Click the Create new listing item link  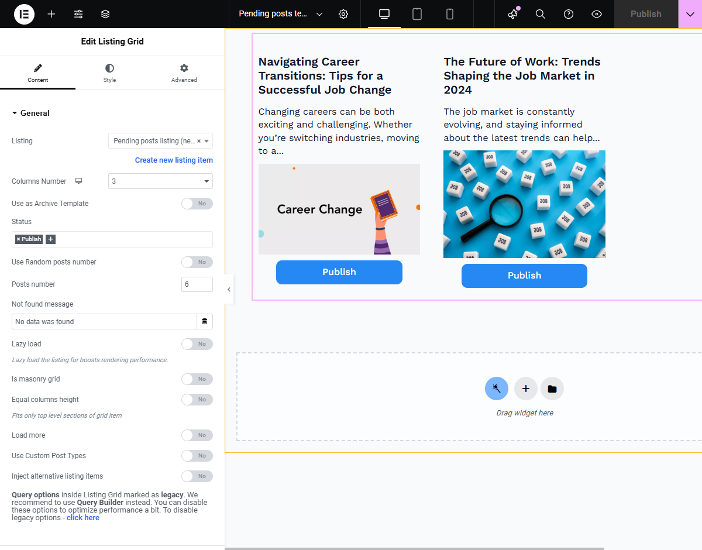pyautogui.click(x=174, y=160)
